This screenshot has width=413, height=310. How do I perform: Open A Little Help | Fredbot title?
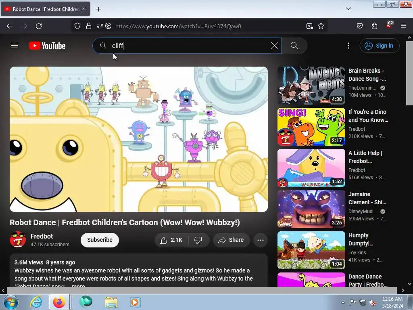(365, 157)
